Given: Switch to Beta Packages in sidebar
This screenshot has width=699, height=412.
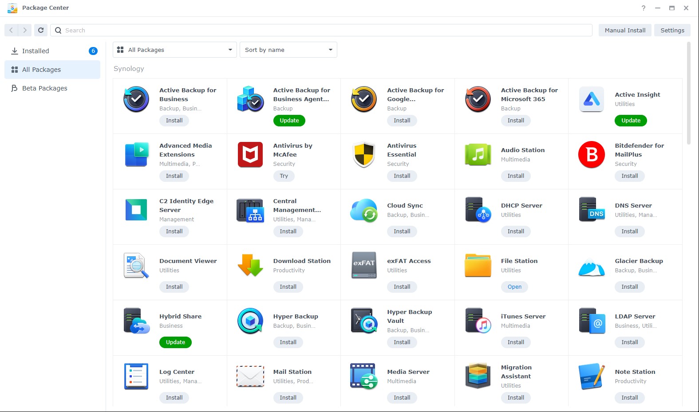Looking at the screenshot, I should pos(52,88).
